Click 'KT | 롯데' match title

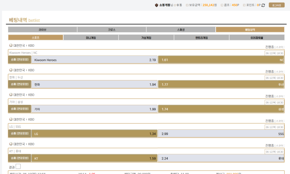tap(15, 151)
